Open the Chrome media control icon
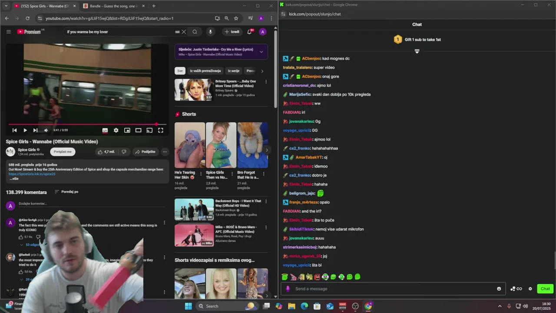Screen dimensions: 556x313 pyautogui.click(x=250, y=18)
